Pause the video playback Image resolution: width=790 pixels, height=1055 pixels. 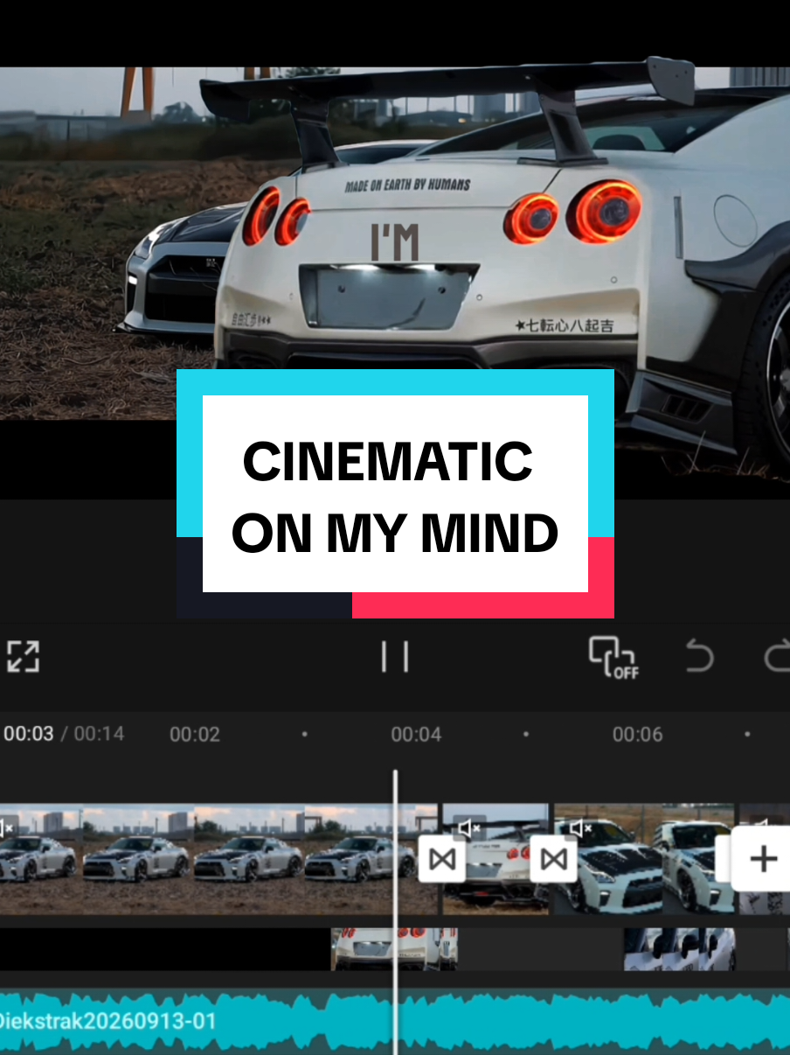click(395, 656)
